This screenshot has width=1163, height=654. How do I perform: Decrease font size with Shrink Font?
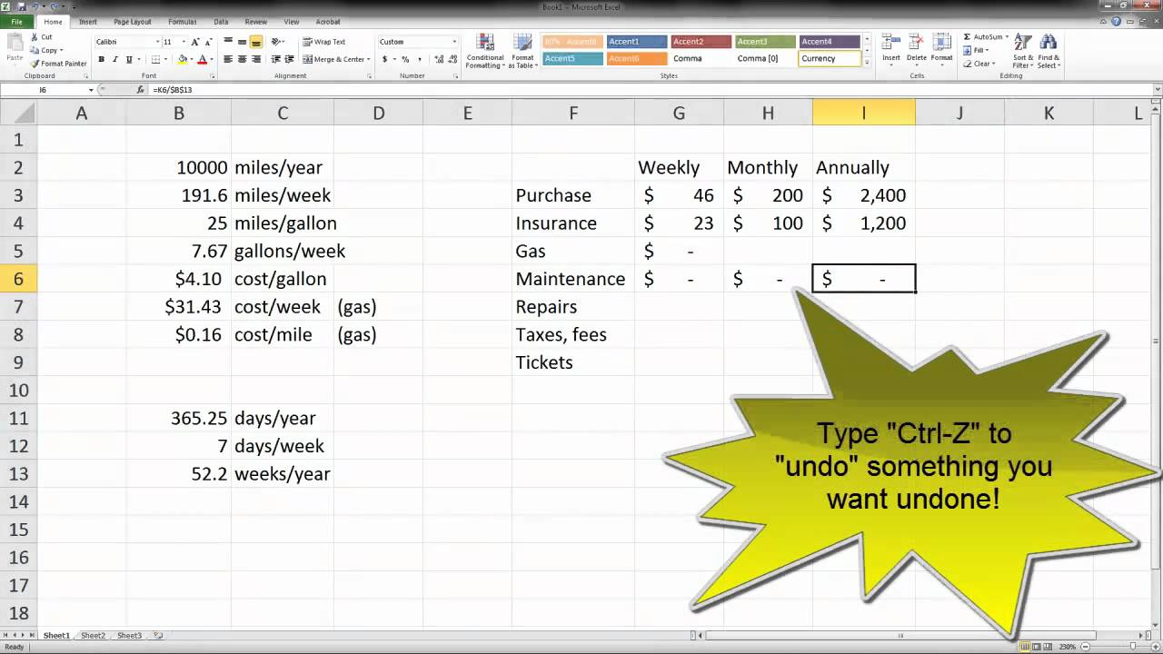pos(209,42)
